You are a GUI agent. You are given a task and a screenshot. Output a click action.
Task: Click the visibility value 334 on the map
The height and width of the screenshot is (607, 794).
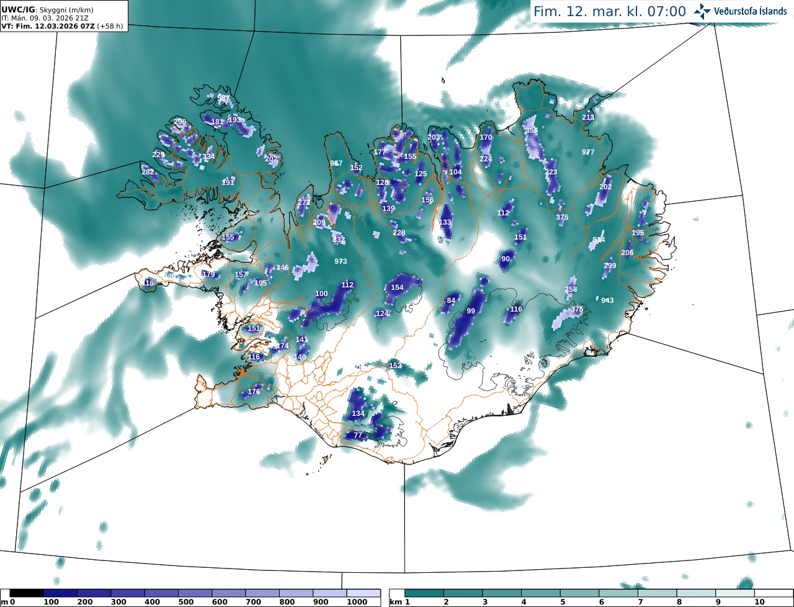tap(208, 157)
